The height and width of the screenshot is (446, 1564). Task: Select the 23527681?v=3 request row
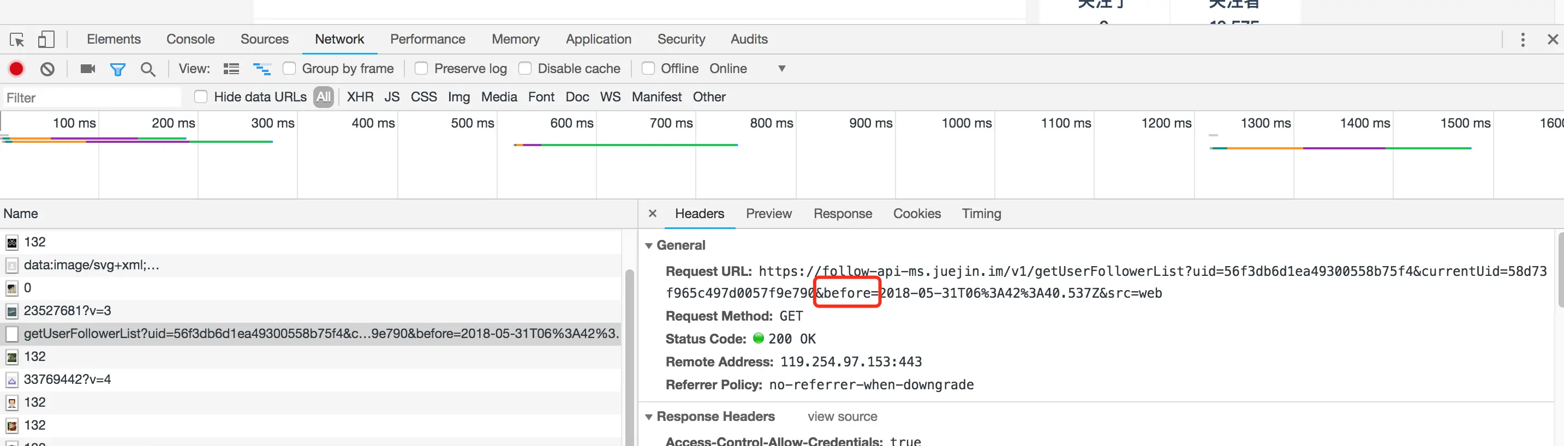click(x=311, y=311)
